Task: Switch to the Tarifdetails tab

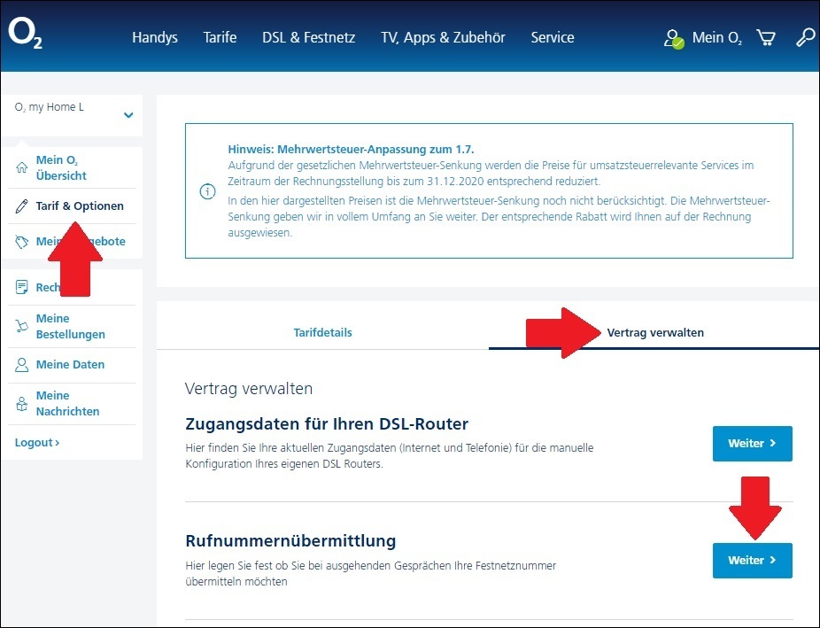Action: (322, 332)
